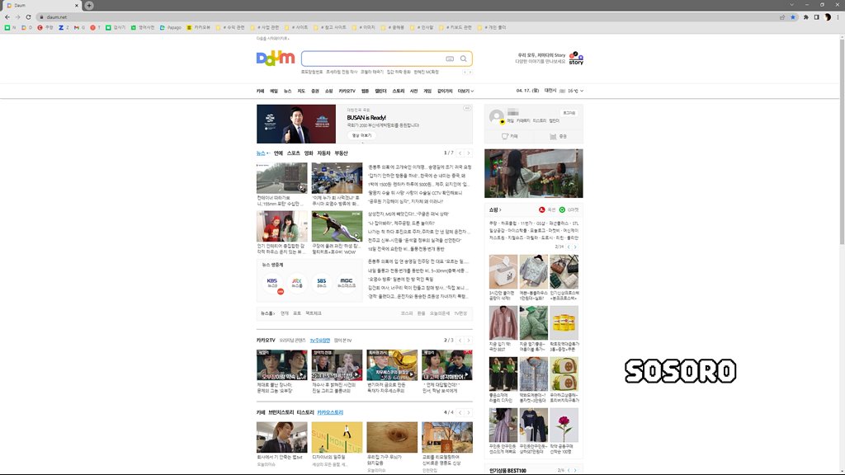Open the weather temperature dropdown arrow
This screenshot has height=475, width=845.
(582, 91)
